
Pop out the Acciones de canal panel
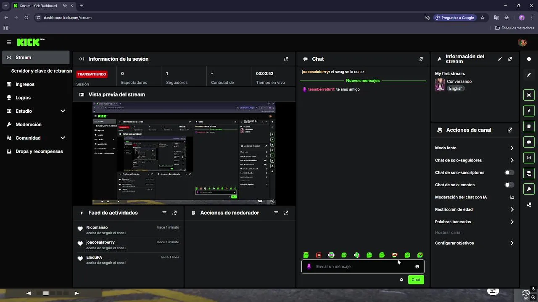coord(510,130)
